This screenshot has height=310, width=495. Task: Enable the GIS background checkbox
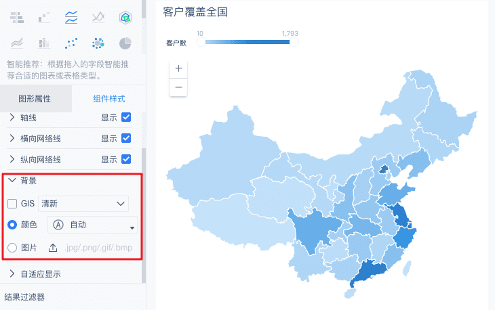pos(12,203)
